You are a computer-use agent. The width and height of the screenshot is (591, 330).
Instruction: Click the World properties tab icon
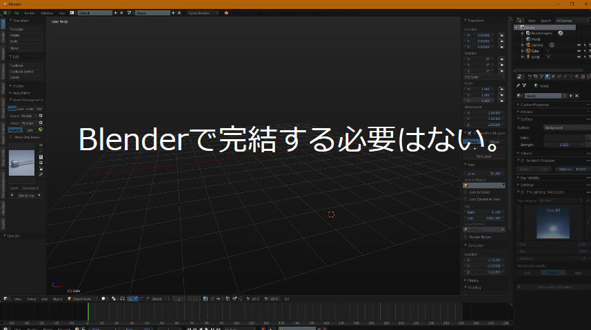click(548, 76)
